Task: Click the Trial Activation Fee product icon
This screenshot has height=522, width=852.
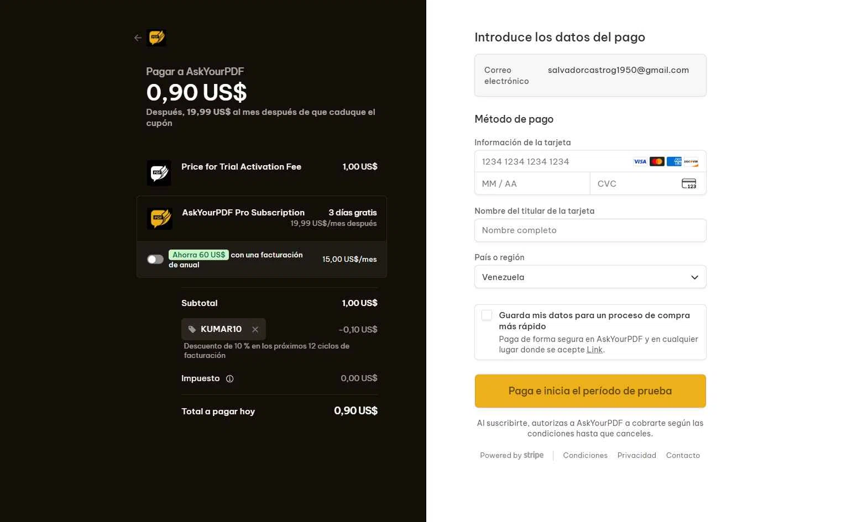Action: click(x=159, y=173)
